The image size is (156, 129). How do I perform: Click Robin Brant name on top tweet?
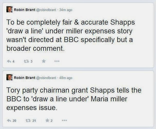(25, 10)
